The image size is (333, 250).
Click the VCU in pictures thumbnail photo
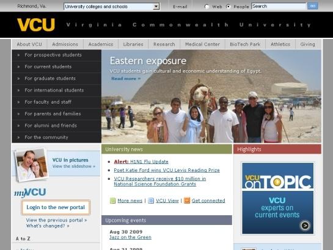click(x=31, y=165)
